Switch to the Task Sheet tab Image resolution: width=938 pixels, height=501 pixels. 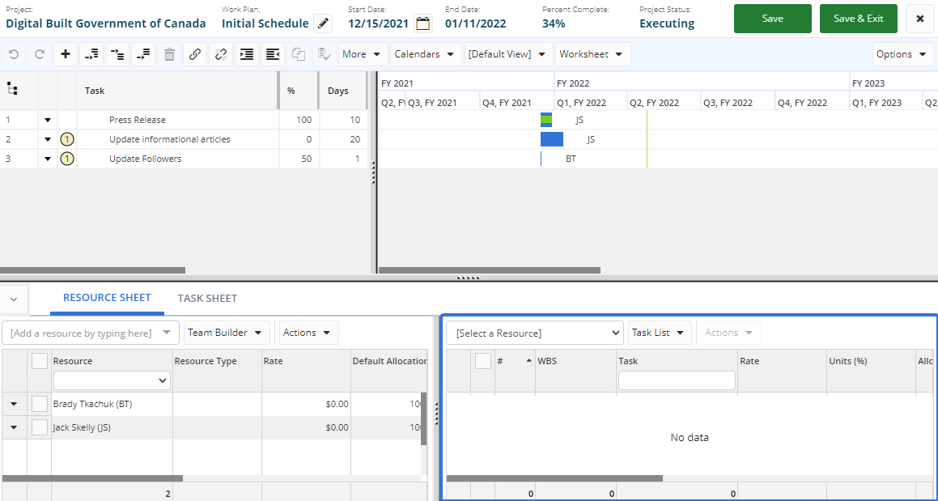[x=207, y=299]
